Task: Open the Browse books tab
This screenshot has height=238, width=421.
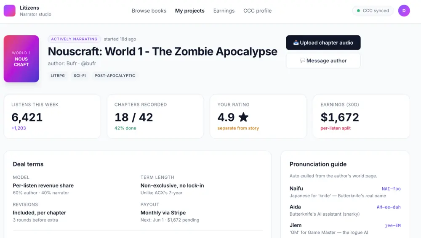Action: point(149,11)
